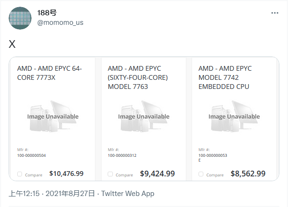Open AMD EPYC Model 7742 Embedded CPU title
The height and width of the screenshot is (207, 288).
point(225,77)
